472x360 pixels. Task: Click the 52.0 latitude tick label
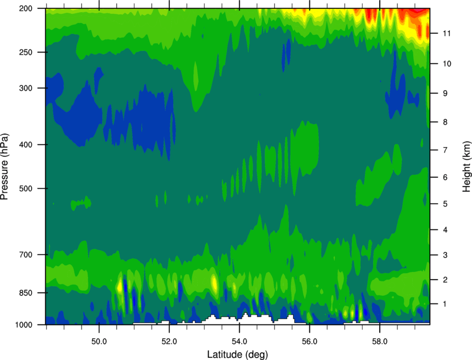(169, 342)
